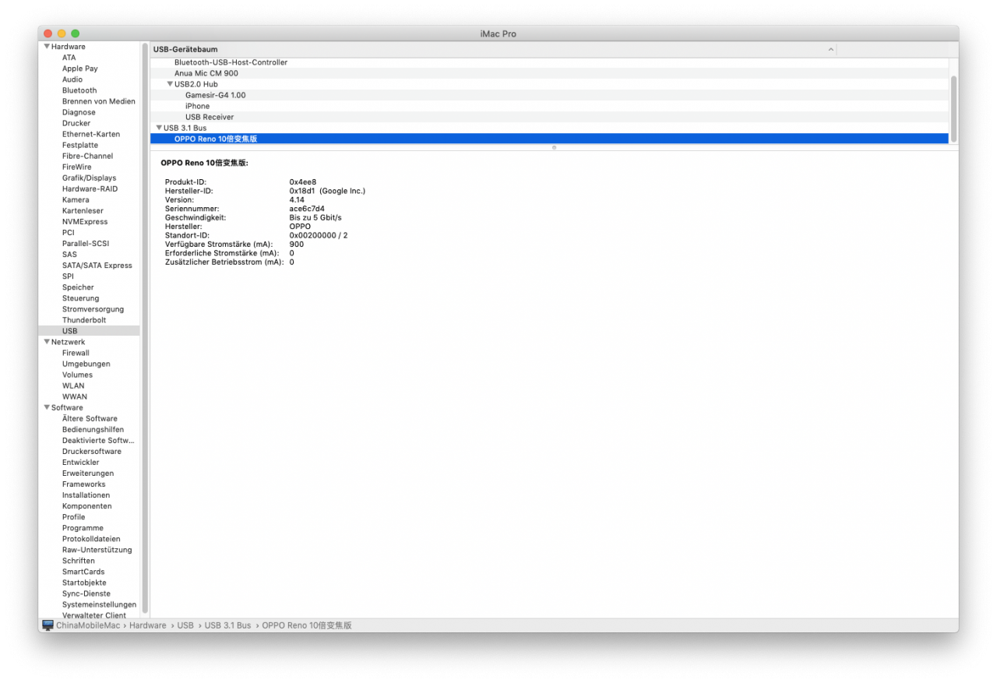Viewport: 997px width, 683px height.
Task: Click the ChinaMobileMac computer icon in path bar
Action: click(x=48, y=625)
